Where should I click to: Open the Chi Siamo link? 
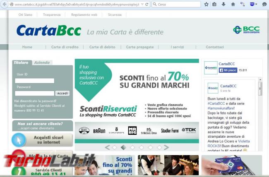25,15
